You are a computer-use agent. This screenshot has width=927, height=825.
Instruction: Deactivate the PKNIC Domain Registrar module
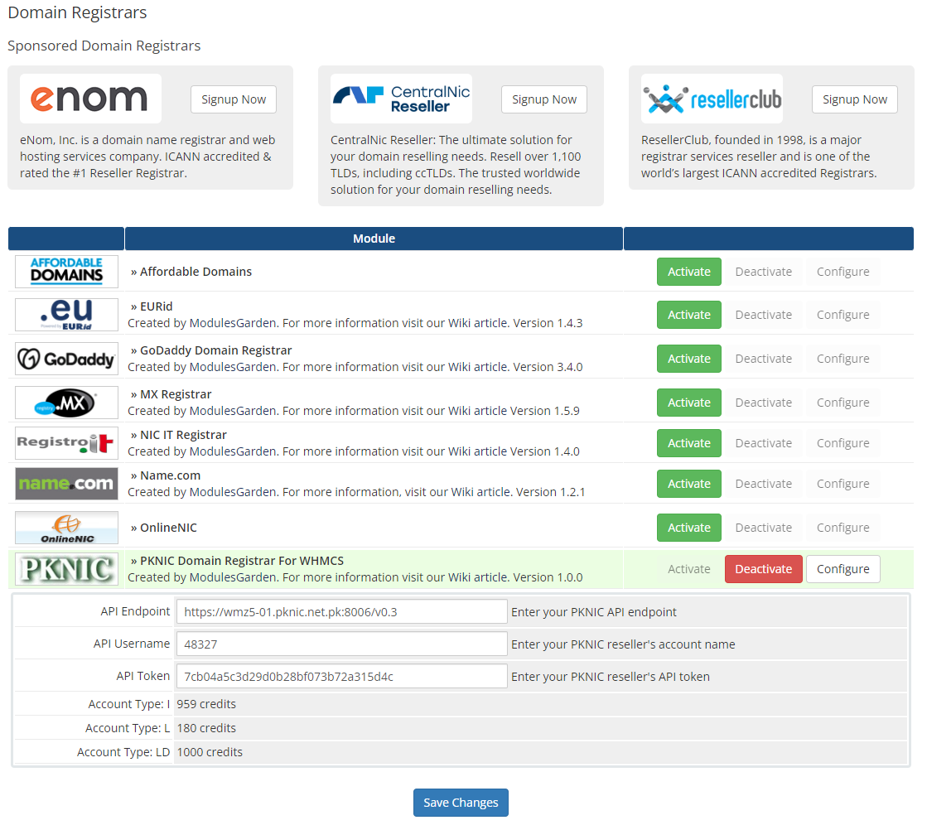(x=763, y=569)
